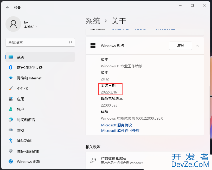The height and width of the screenshot is (170, 212).
Task: Go back with the arrow icon
Action: click(8, 8)
